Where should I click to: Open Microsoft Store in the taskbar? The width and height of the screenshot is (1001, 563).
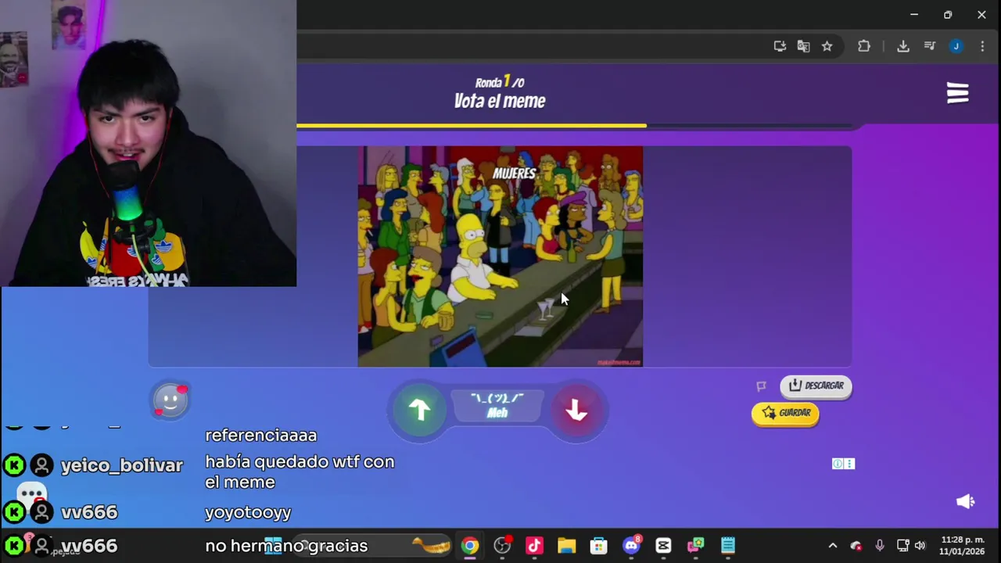pyautogui.click(x=598, y=546)
